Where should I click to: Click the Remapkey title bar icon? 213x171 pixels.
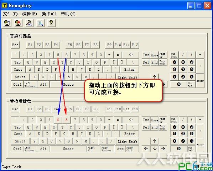[5, 5]
